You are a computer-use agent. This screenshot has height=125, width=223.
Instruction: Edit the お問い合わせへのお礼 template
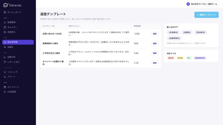click(x=155, y=34)
